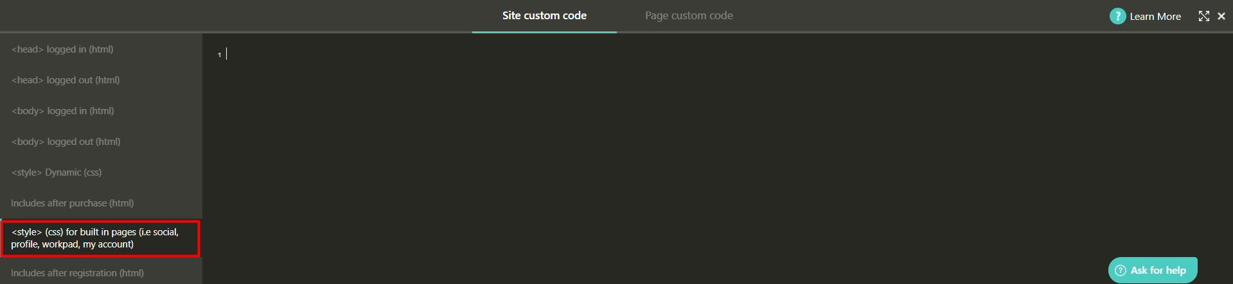Open Includes after registration (html)
1233x284 pixels.
(x=101, y=273)
